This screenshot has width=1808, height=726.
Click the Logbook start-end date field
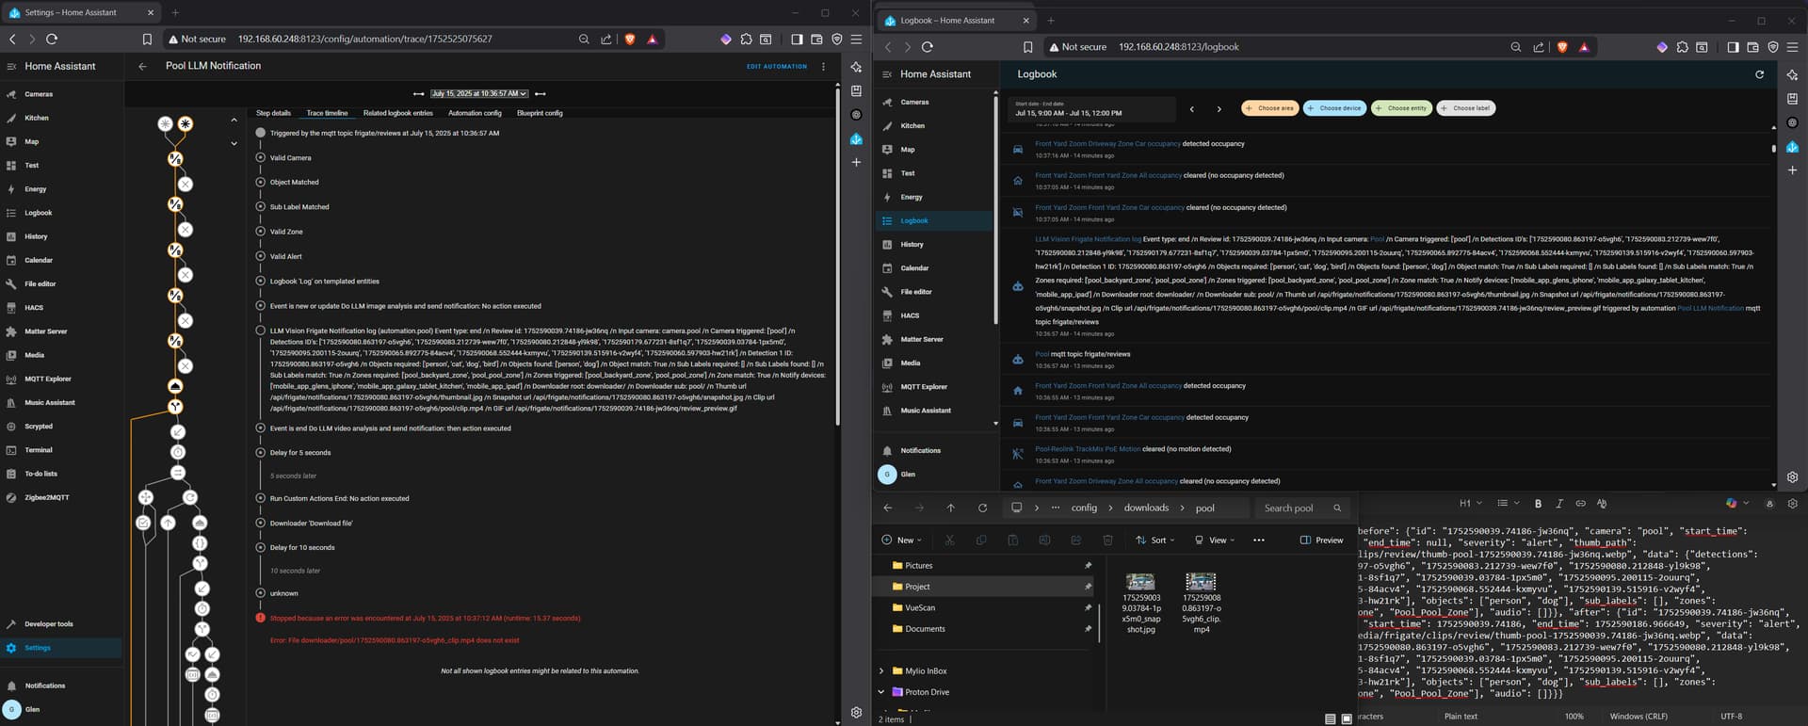point(1091,108)
